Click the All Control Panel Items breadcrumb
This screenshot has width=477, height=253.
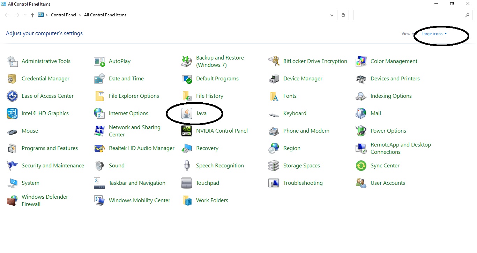point(105,15)
